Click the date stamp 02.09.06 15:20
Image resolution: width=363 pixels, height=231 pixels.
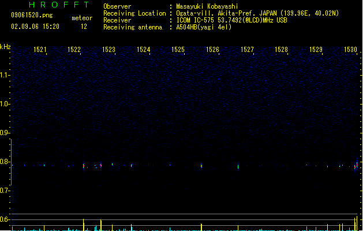(x=35, y=27)
